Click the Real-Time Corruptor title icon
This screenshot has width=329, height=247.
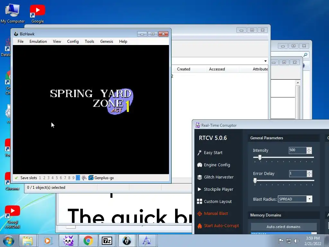198,125
